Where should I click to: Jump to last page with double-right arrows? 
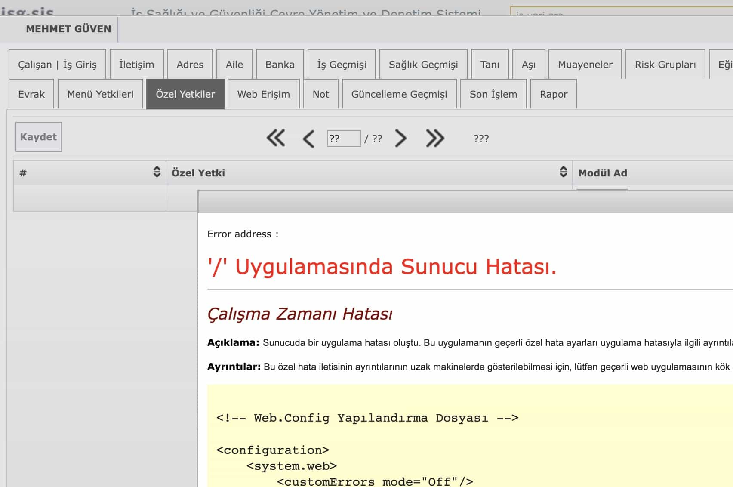coord(434,139)
